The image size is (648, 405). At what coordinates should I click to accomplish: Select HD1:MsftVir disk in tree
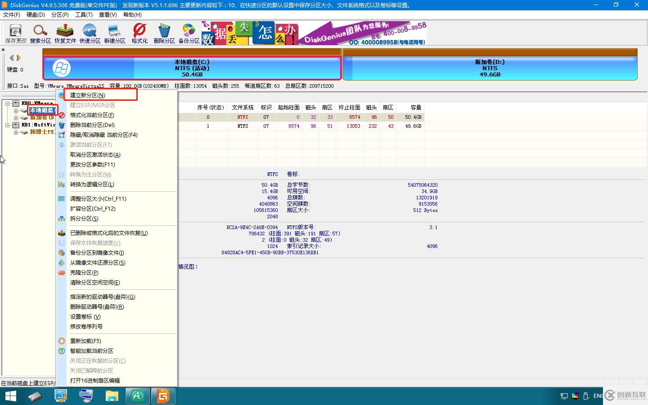[38, 125]
